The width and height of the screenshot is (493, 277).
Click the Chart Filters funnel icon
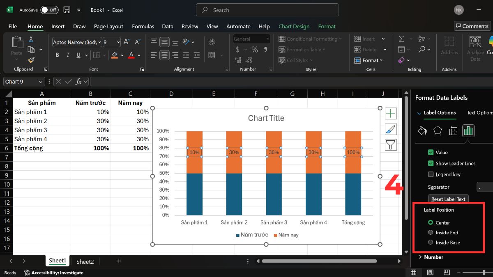[391, 144]
